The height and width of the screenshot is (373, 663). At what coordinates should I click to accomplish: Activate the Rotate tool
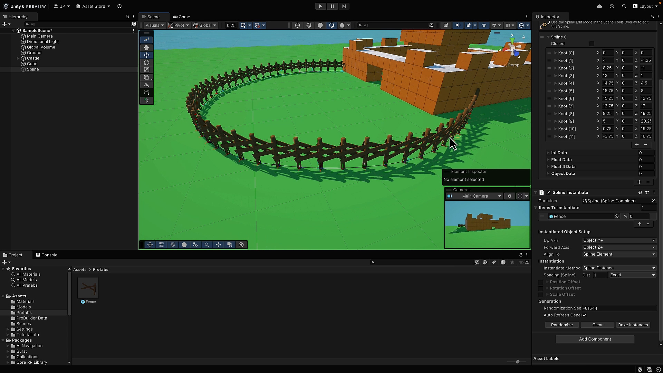click(146, 62)
